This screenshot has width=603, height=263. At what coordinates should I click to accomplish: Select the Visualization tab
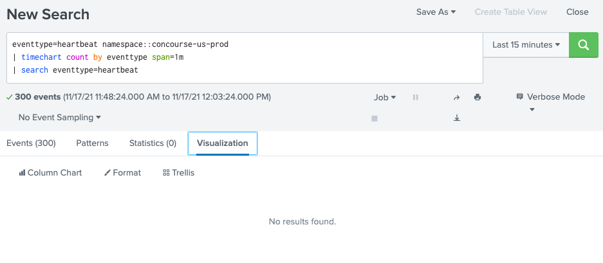pos(222,143)
